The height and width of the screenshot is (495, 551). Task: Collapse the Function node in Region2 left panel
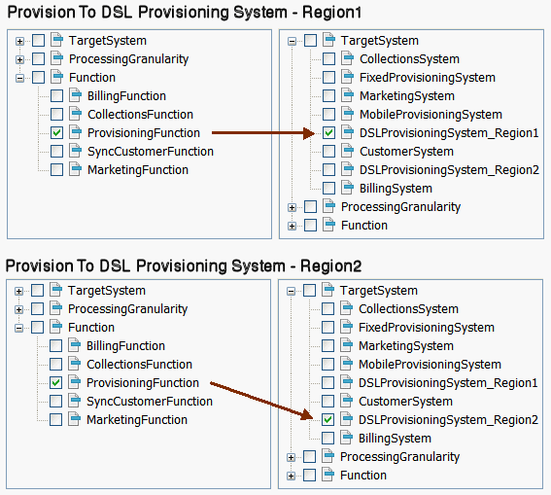19,329
